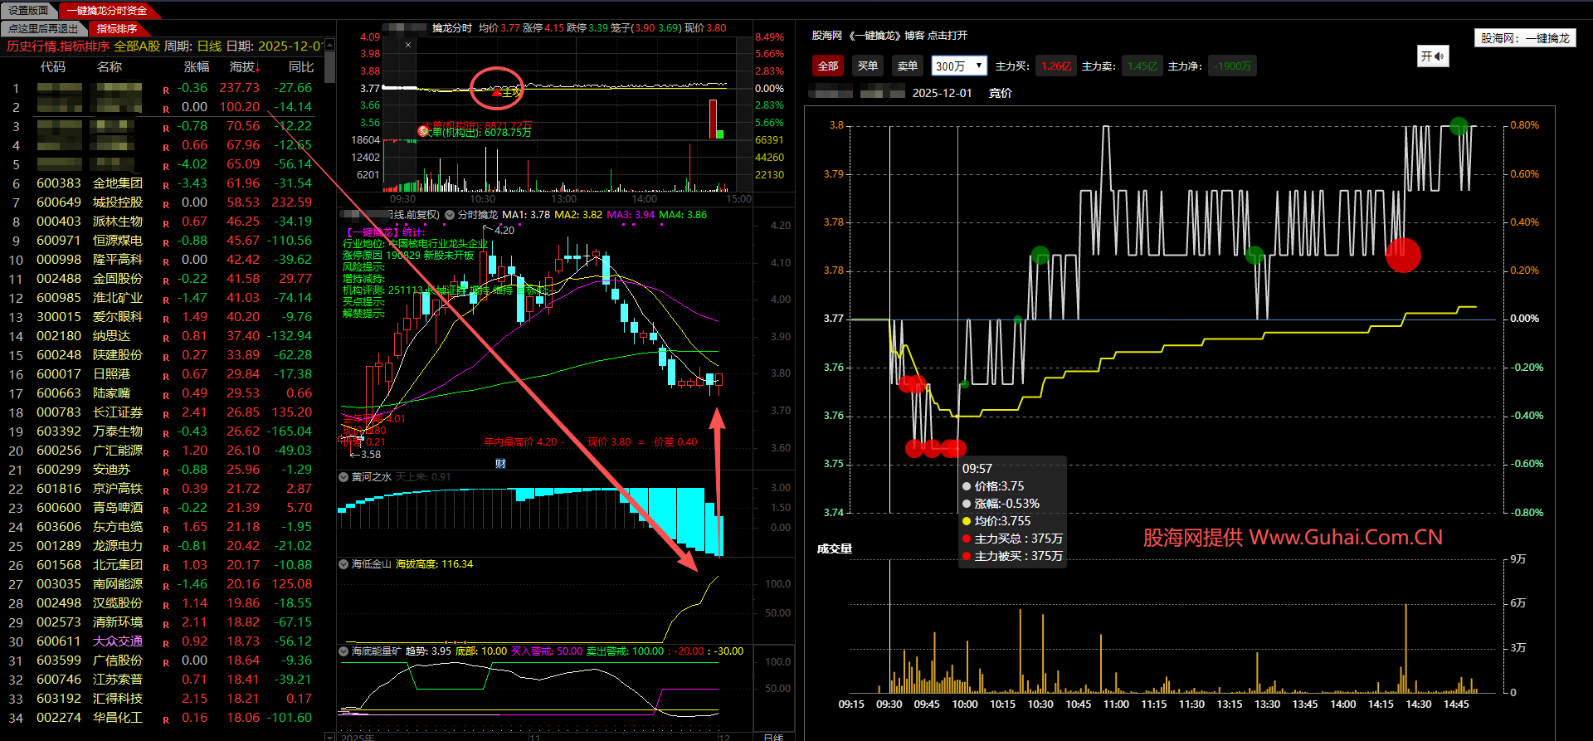Open the 300万 threshold dropdown
1593x741 pixels.
click(958, 66)
